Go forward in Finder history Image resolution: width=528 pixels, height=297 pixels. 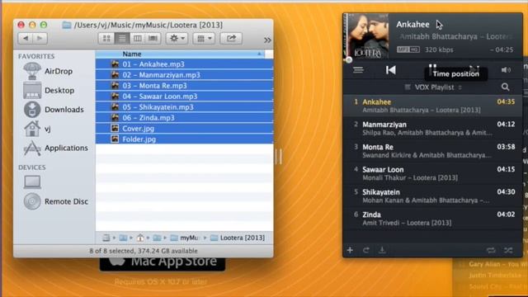[x=40, y=39]
